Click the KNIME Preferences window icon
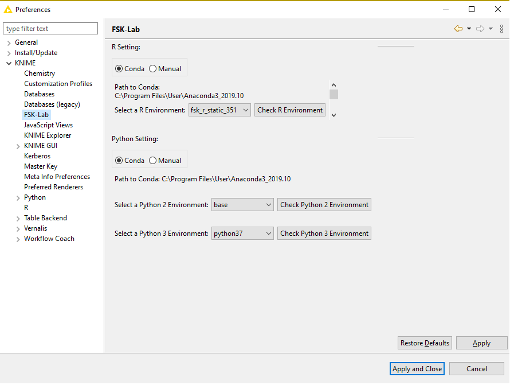Screen dimensions: 510x385 tap(8, 9)
